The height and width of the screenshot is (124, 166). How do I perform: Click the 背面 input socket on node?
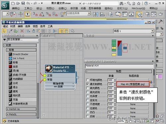tap(44, 80)
